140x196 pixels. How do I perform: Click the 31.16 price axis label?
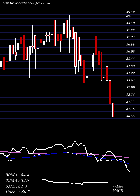point(130,109)
